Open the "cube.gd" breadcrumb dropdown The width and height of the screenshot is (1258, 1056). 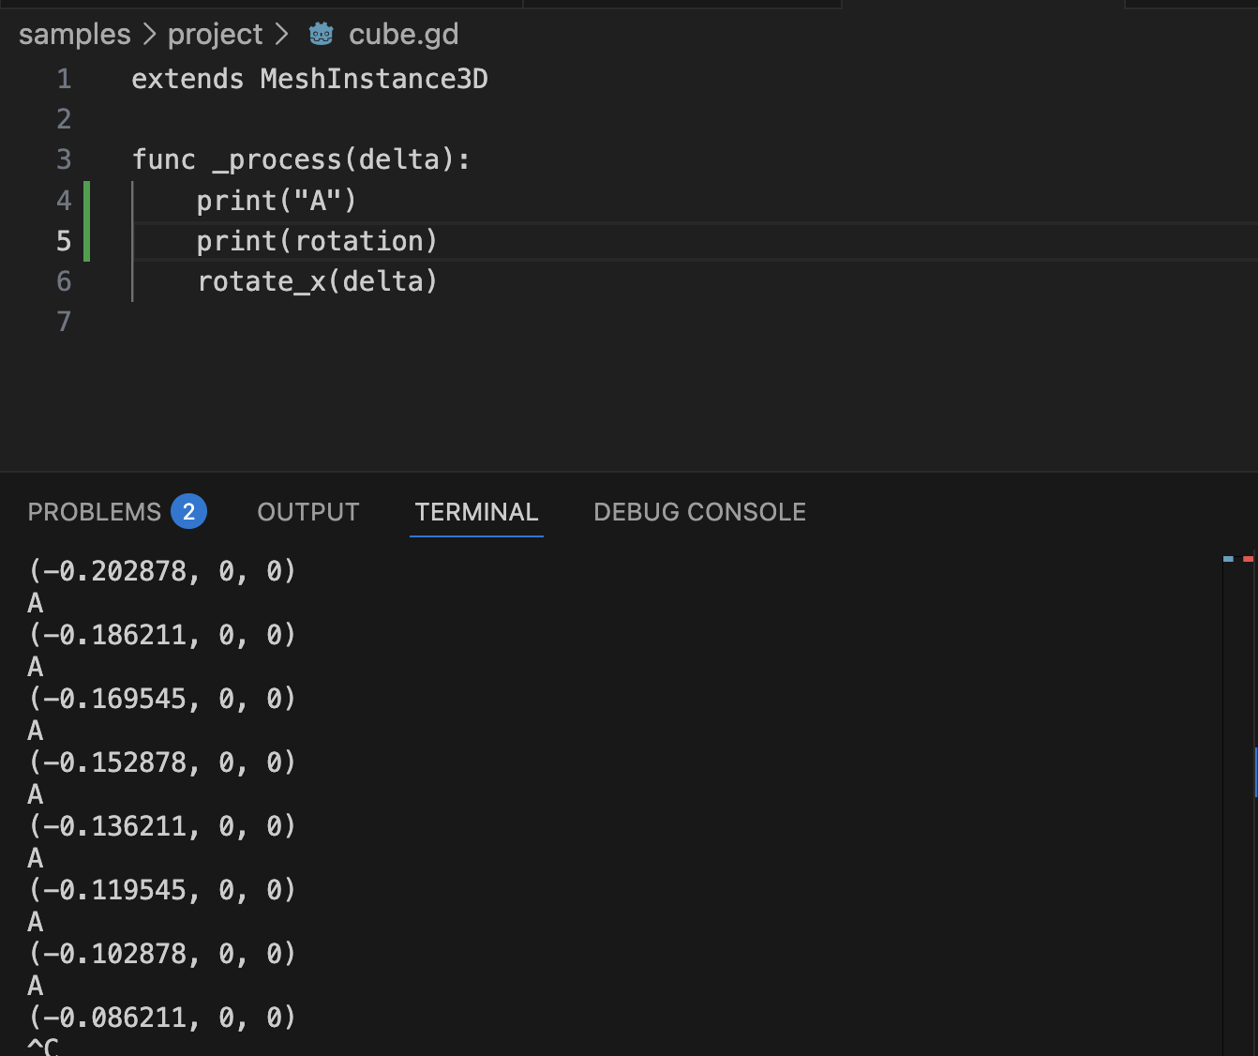[x=403, y=34]
